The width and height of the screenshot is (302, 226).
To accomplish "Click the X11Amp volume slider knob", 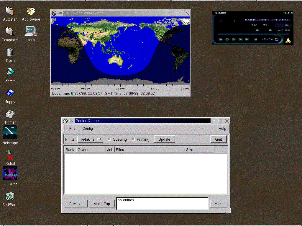I will (x=257, y=30).
